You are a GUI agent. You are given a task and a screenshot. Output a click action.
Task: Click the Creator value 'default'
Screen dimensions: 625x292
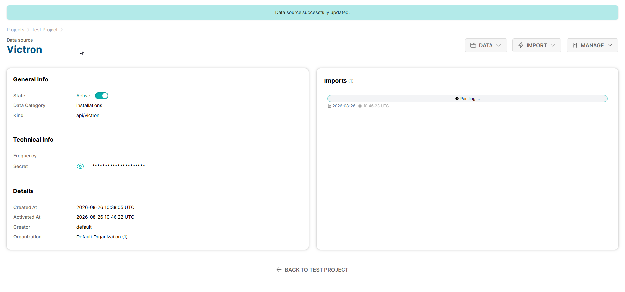pyautogui.click(x=84, y=227)
